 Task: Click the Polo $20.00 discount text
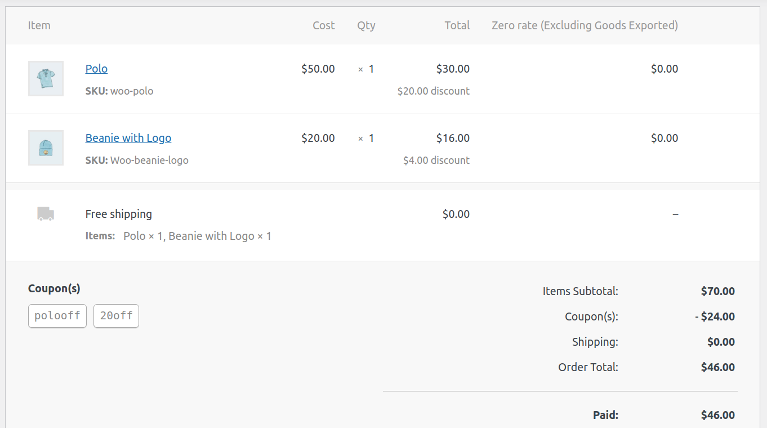coord(434,91)
